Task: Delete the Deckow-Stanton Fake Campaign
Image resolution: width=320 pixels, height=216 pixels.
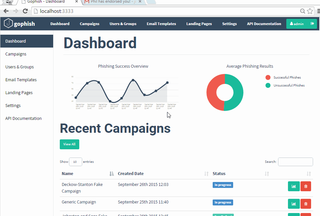Action: tap(305, 186)
